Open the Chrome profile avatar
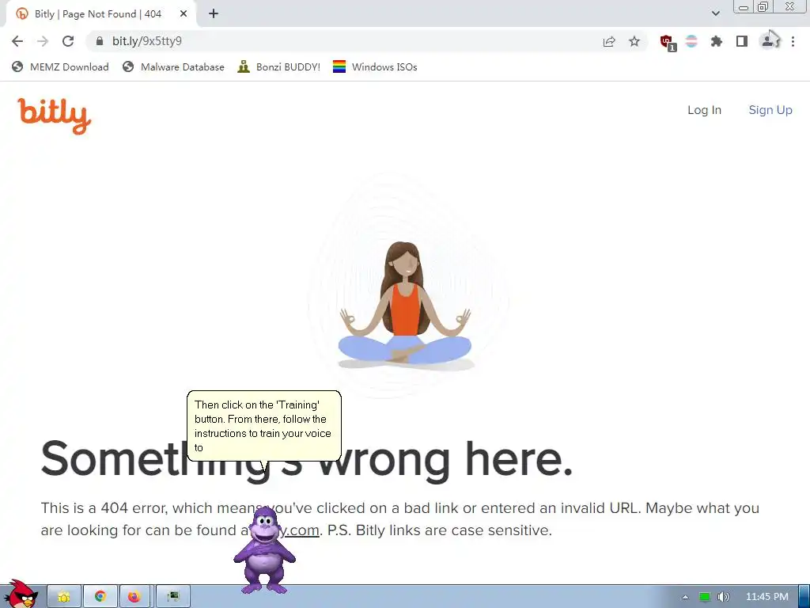 (767, 41)
